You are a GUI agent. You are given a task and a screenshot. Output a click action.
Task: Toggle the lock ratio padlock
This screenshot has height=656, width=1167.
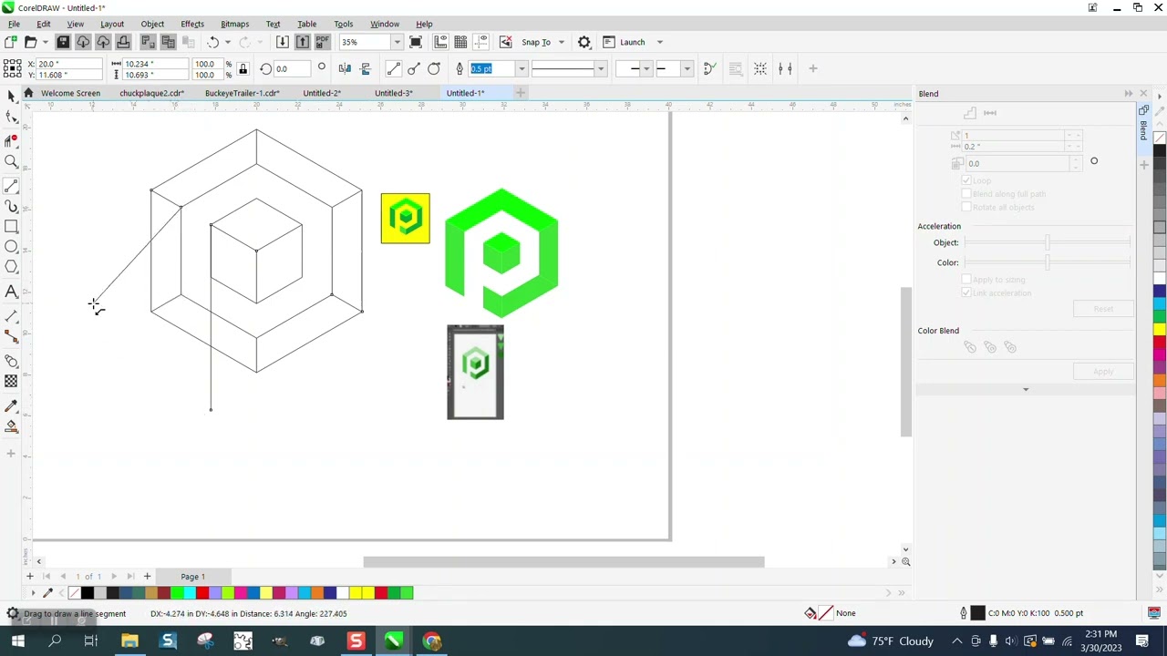(x=243, y=69)
